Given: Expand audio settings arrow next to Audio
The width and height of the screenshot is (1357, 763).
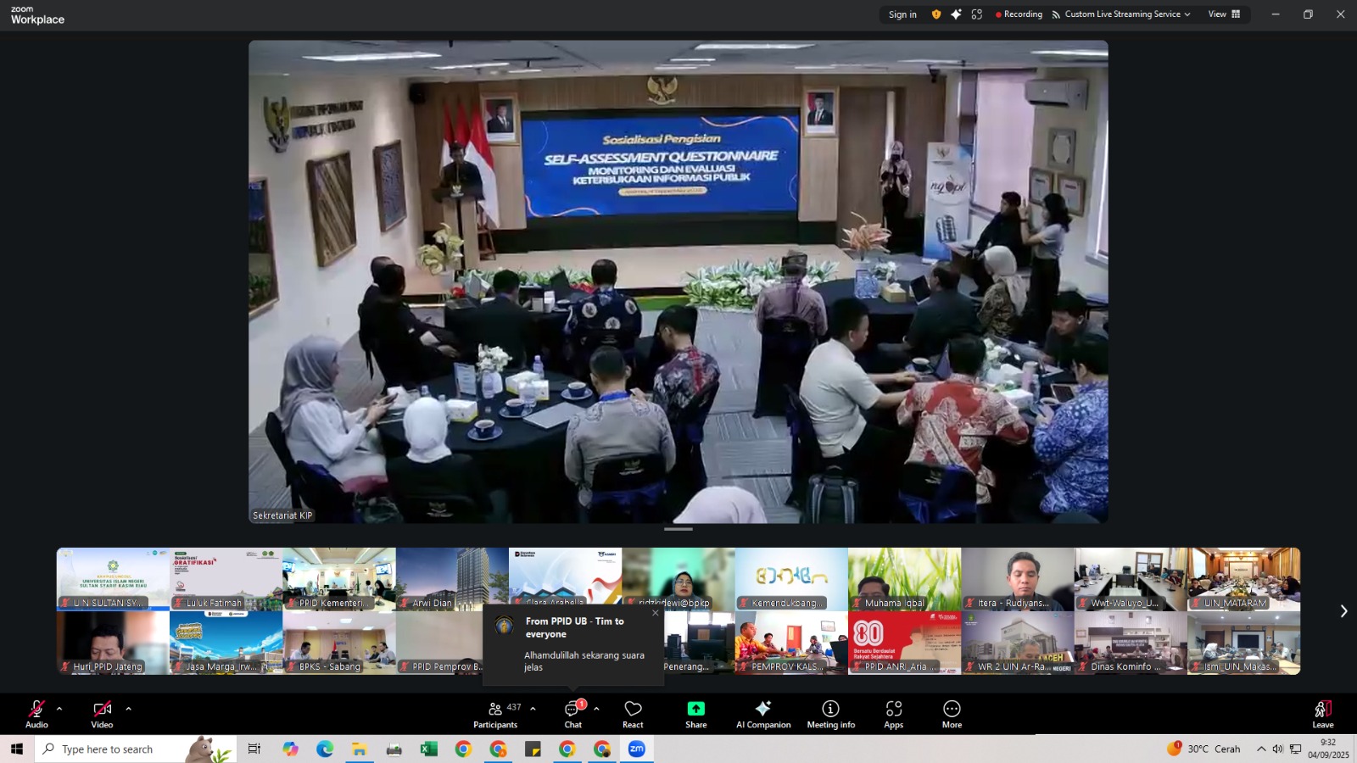Looking at the screenshot, I should [x=59, y=709].
